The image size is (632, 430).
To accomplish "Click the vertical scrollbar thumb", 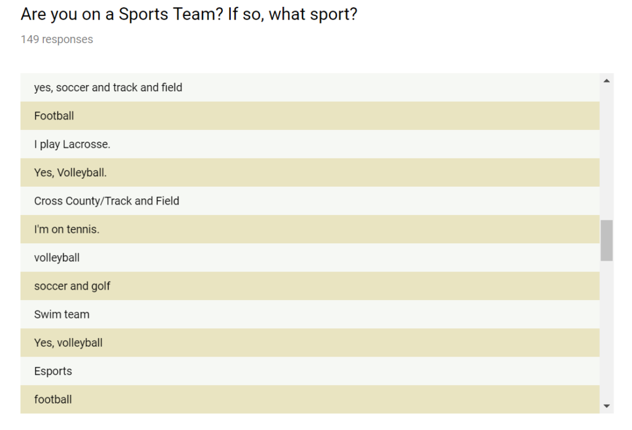I will [x=606, y=240].
